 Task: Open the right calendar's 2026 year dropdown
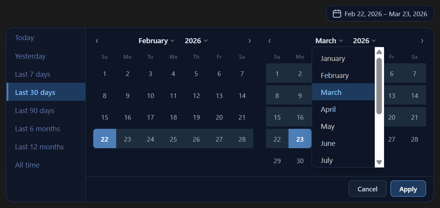[x=364, y=41]
